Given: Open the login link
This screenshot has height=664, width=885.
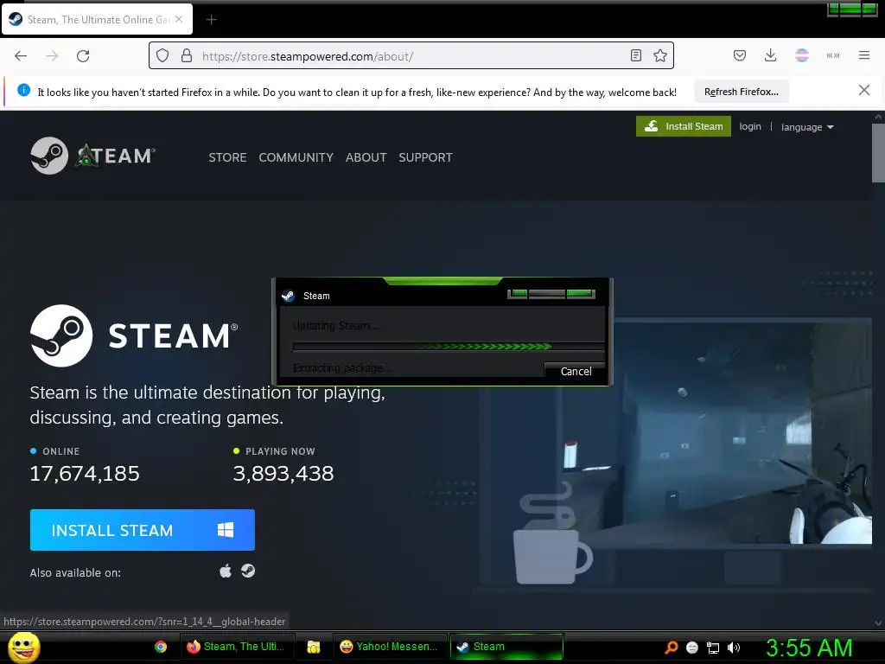Looking at the screenshot, I should pos(750,126).
